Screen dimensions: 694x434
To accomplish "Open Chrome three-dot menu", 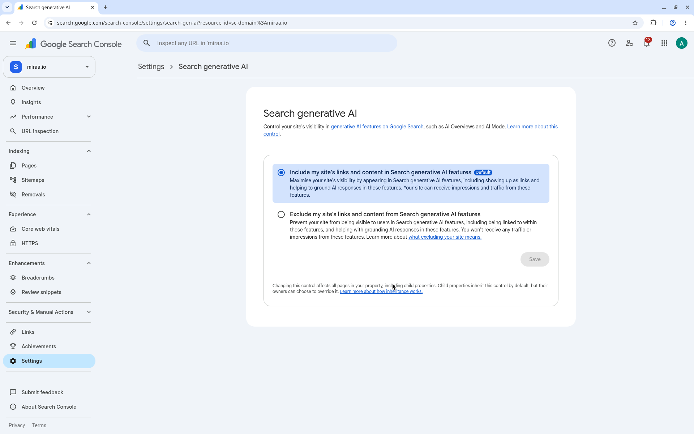I will [x=686, y=23].
